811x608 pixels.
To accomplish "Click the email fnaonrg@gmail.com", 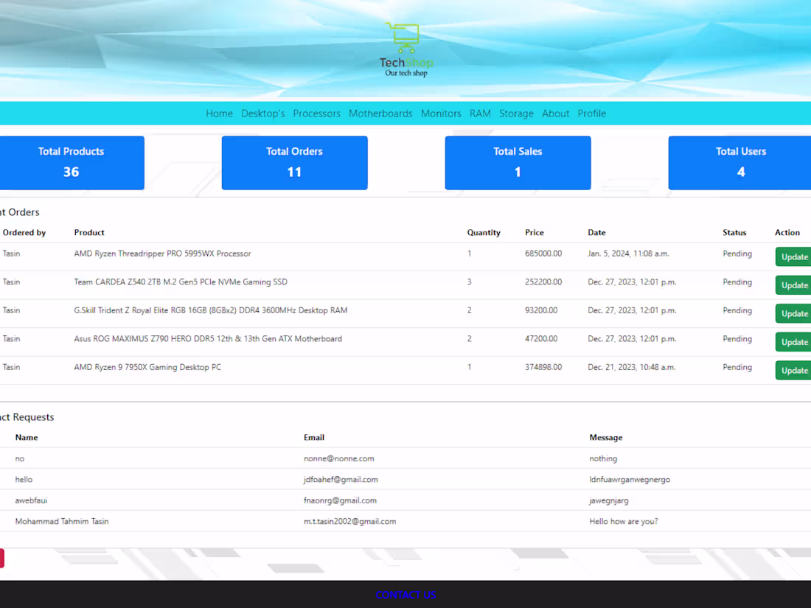I will [x=340, y=500].
